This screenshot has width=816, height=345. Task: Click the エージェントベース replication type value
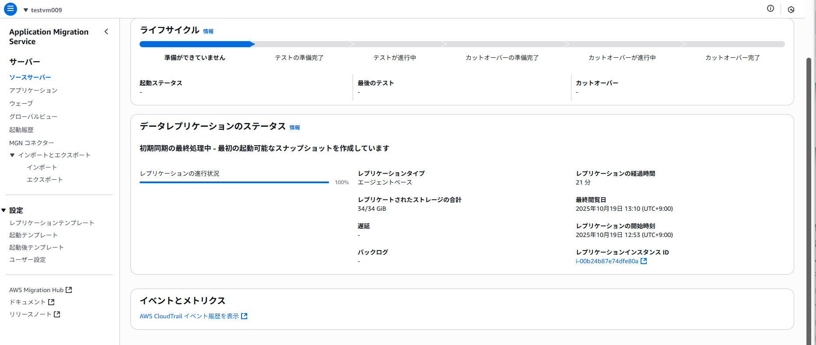(385, 182)
